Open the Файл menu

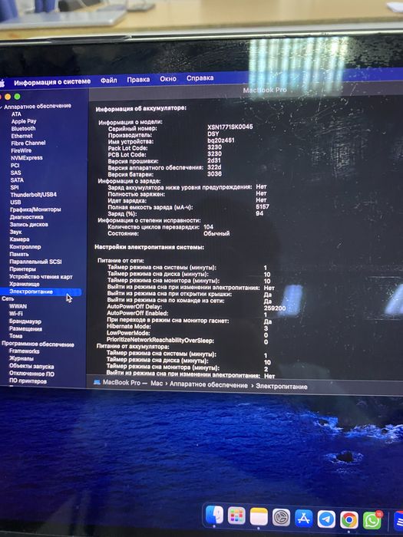[109, 81]
